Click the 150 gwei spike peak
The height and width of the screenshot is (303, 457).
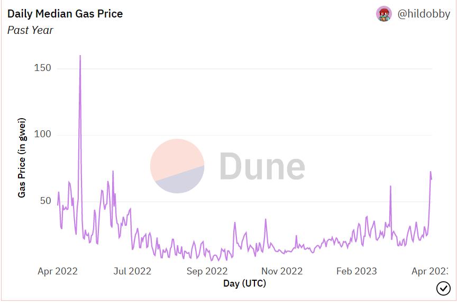coord(80,56)
